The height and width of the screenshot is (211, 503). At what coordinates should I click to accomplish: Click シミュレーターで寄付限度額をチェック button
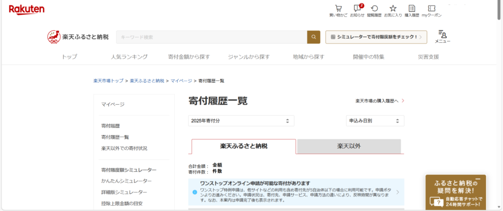[x=376, y=37]
